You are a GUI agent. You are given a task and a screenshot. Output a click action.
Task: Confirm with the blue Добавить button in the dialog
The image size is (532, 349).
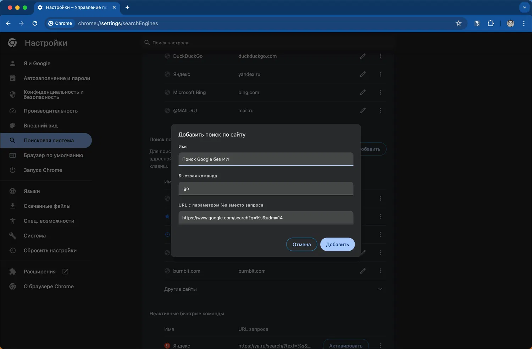coord(337,244)
